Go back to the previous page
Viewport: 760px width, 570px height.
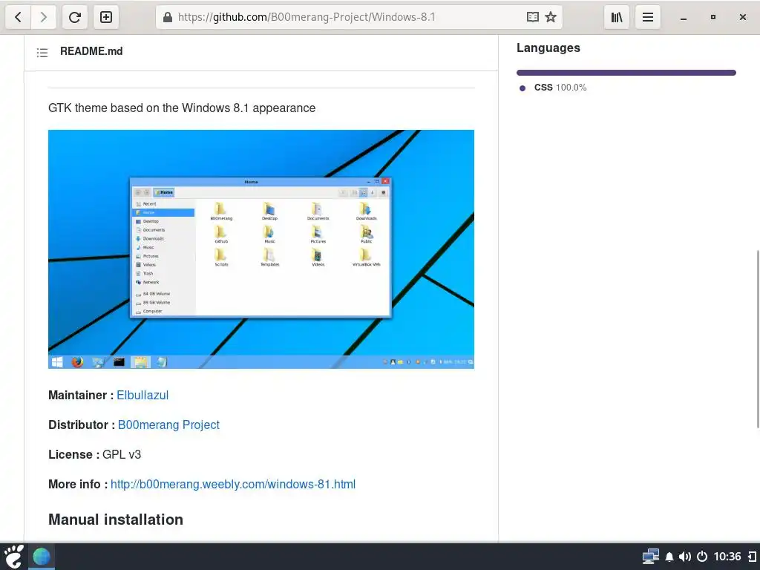18,18
